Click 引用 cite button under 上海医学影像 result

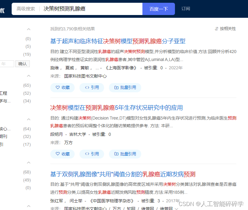point(92,88)
